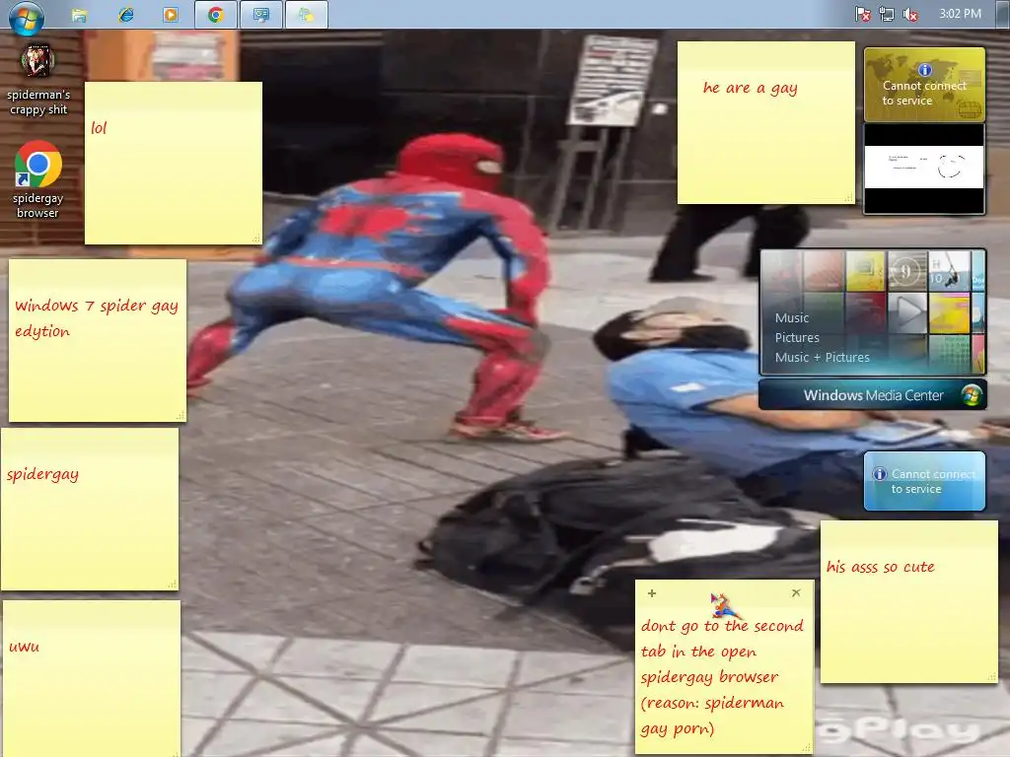The width and height of the screenshot is (1010, 757).
Task: Click the weather gadget Cannot connect message
Action: pyautogui.click(x=933, y=481)
